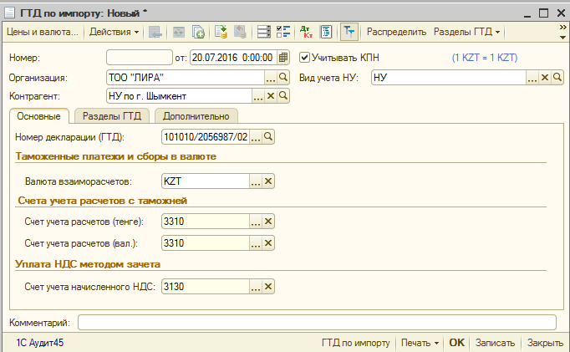This screenshot has width=570, height=352.
Task: Click magnifier icon next to Номер декларации
Action: pos(268,136)
